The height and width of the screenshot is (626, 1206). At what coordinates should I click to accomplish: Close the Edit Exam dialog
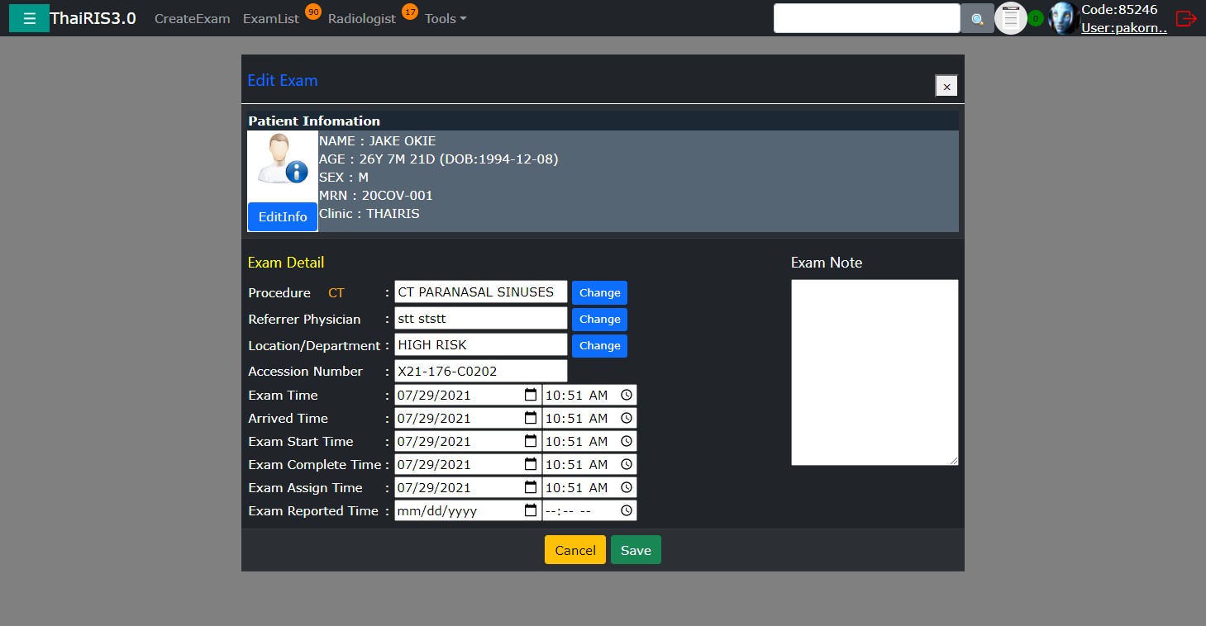pyautogui.click(x=946, y=86)
